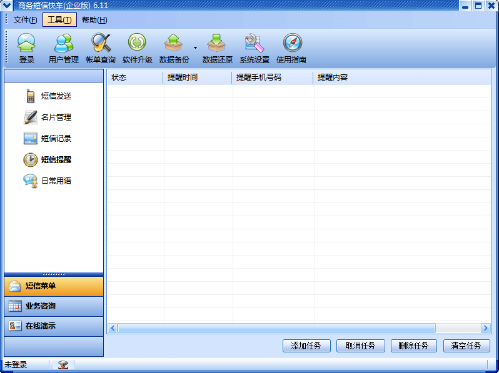Open 用户管理 user management
This screenshot has height=373, width=499.
coord(63,49)
